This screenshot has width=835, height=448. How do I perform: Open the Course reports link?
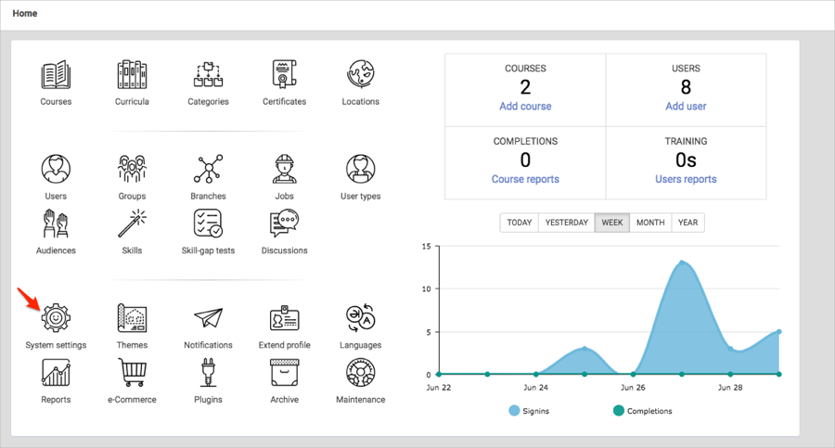tap(525, 179)
